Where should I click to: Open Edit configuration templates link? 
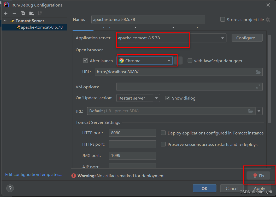(34, 175)
